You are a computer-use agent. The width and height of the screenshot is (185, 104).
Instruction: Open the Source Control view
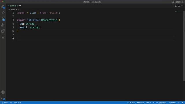pyautogui.click(x=3, y=19)
